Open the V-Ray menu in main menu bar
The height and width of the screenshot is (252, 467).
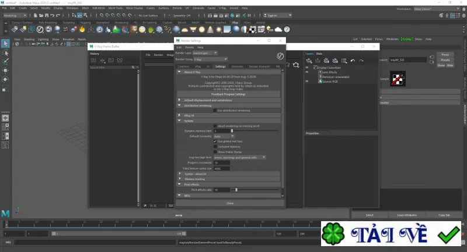click(x=222, y=8)
